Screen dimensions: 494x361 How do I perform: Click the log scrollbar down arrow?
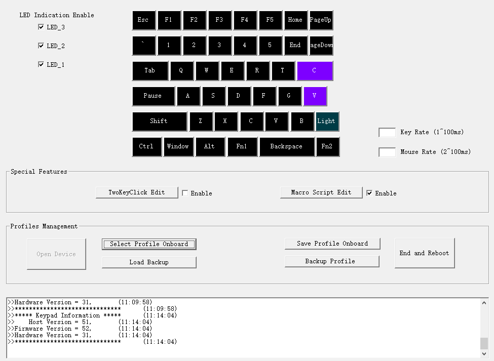[484, 354]
